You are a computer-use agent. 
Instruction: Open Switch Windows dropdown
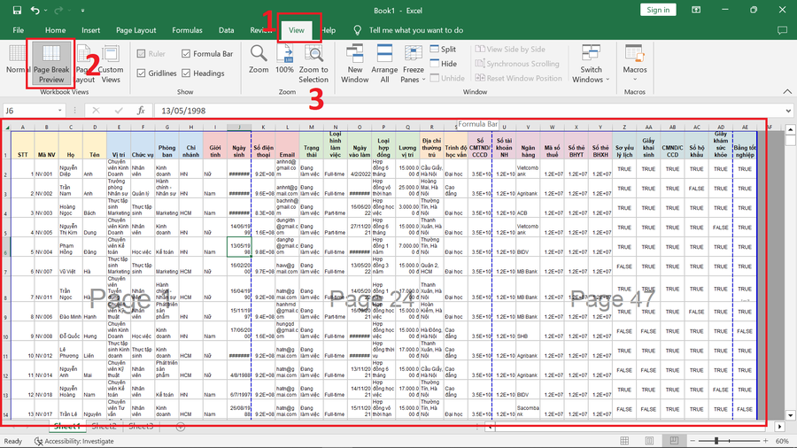point(591,64)
